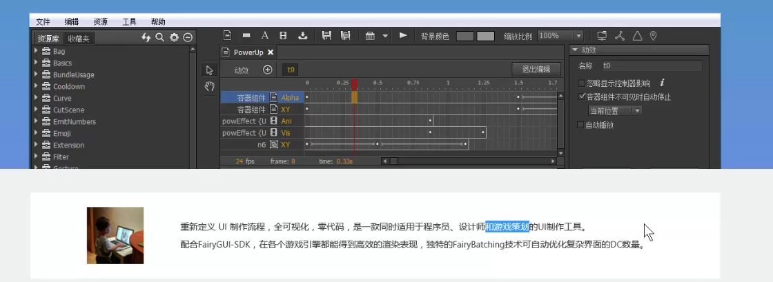Screen dimensions: 773x282
Task: Click the 退出编辑 button
Action: click(536, 69)
